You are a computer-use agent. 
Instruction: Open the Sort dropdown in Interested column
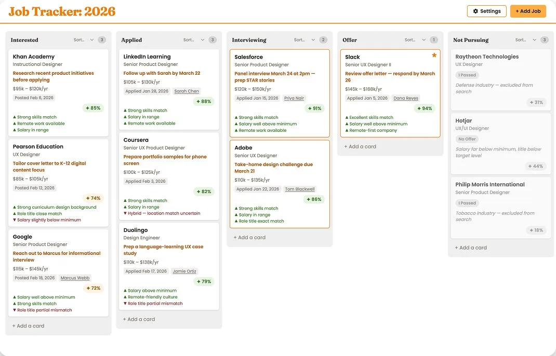click(x=84, y=40)
